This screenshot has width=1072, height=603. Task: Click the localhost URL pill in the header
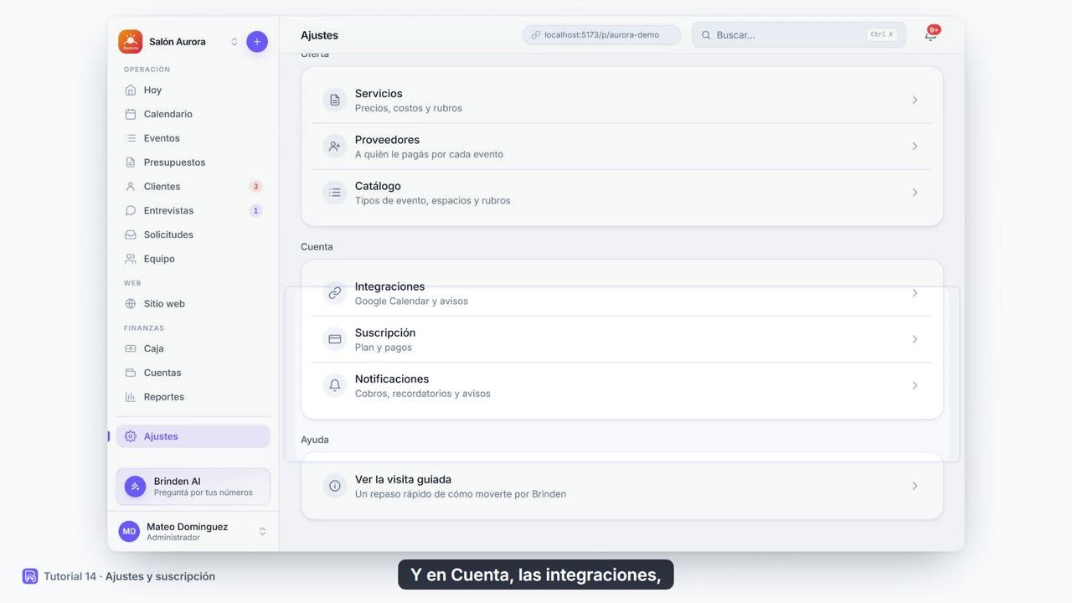click(x=601, y=35)
